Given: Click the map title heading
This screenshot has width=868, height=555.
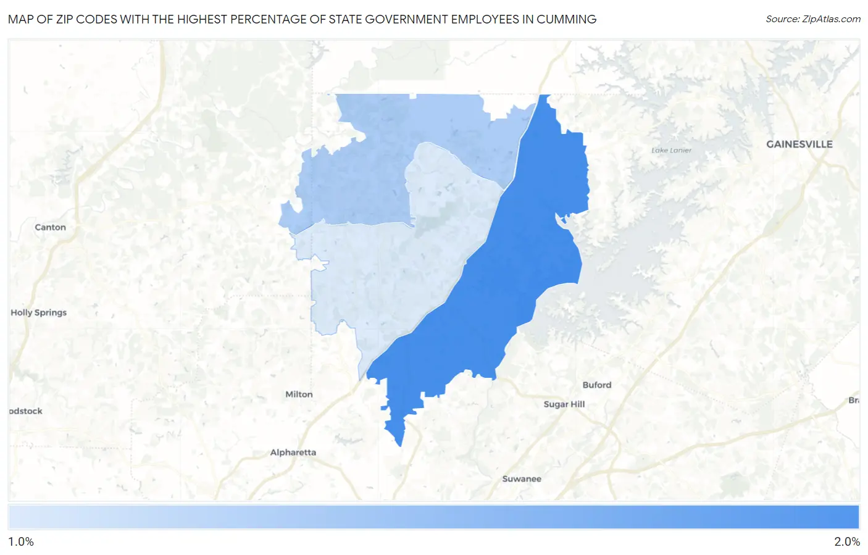Looking at the screenshot, I should pyautogui.click(x=302, y=19).
